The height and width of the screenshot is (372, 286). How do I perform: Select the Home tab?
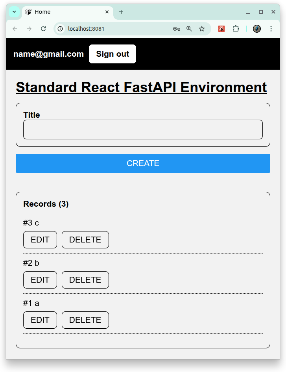pos(68,12)
